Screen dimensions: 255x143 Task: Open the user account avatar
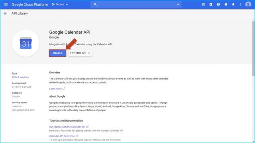[x=248, y=4]
